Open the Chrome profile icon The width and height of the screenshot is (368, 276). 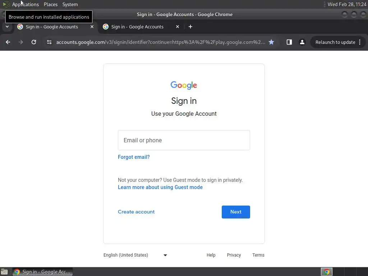[x=302, y=42]
